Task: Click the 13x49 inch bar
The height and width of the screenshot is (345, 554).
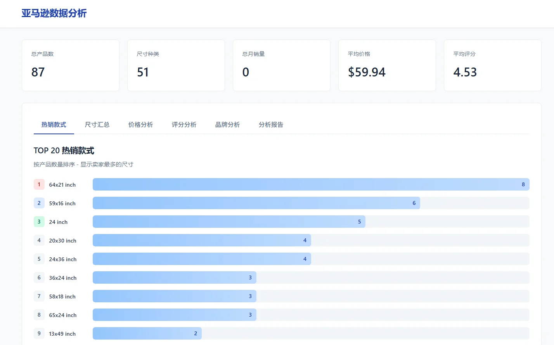Action: pos(147,333)
